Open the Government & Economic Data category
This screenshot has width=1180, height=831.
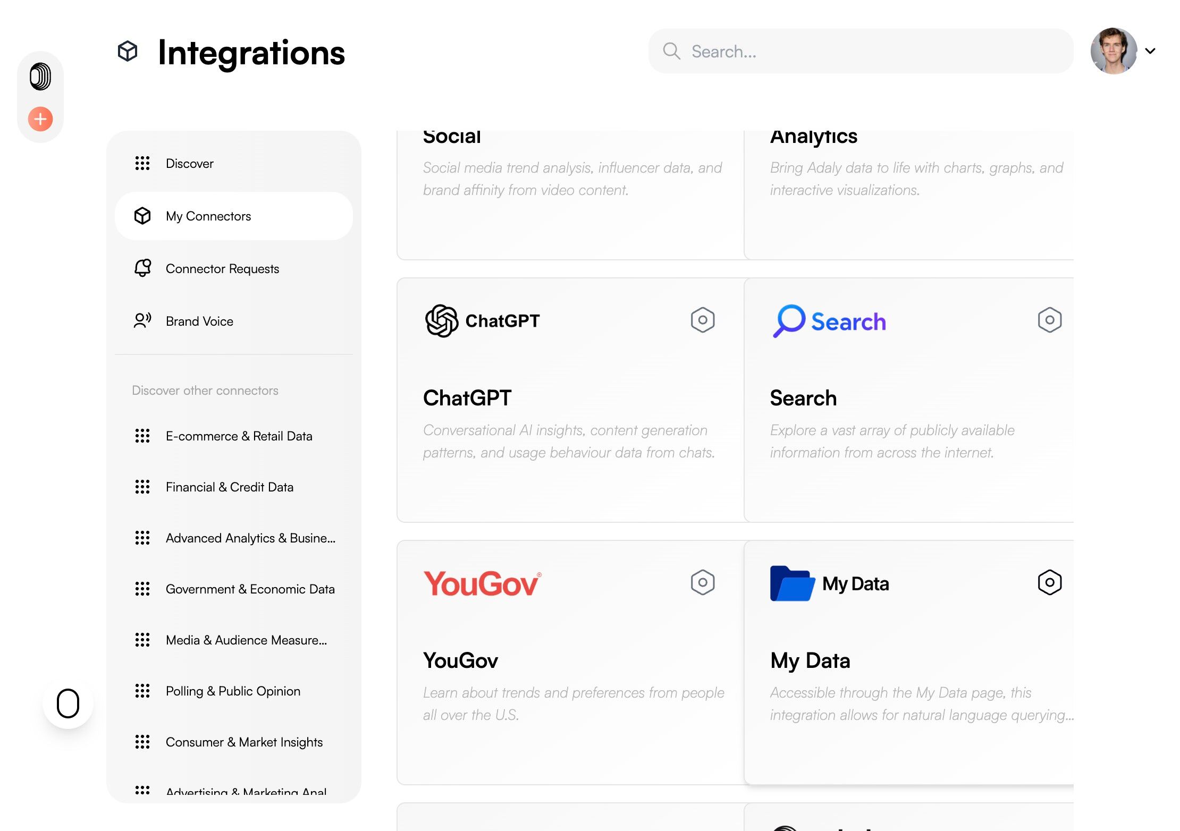click(250, 589)
